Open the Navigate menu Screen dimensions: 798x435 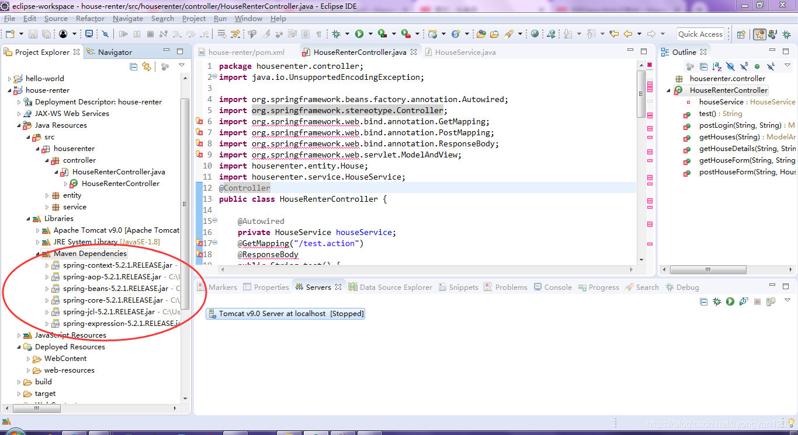point(128,19)
